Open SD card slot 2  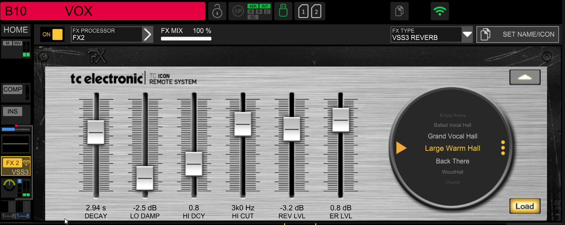pos(316,11)
